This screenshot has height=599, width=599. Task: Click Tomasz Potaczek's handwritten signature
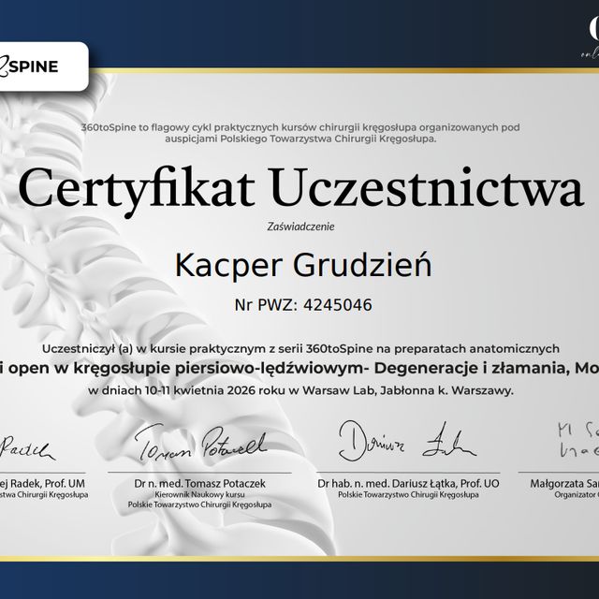tap(200, 443)
